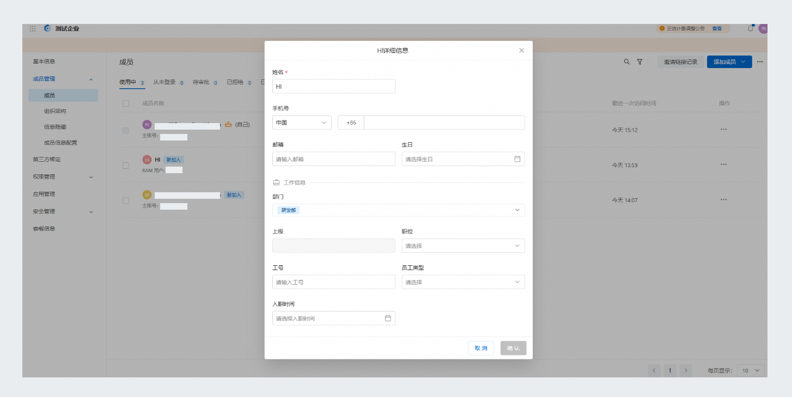Tick the checkbox for member HI row
The image size is (792, 397).
coord(126,165)
